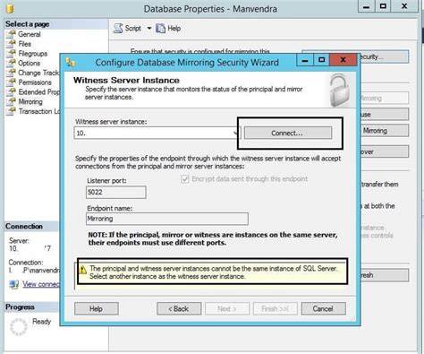424x354 pixels.
Task: Select the Transaction Log Shipping page
Action: click(x=38, y=111)
